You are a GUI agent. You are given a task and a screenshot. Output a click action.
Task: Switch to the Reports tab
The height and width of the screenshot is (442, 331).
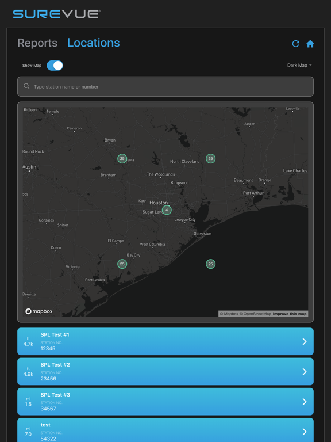(x=37, y=43)
